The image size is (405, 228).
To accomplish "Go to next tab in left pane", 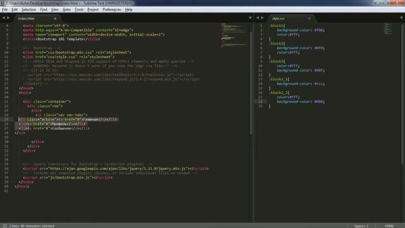I will [x=8, y=18].
